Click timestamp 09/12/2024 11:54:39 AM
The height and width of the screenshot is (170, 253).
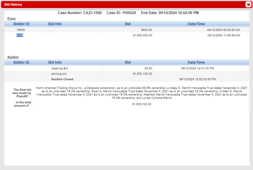pos(223,35)
